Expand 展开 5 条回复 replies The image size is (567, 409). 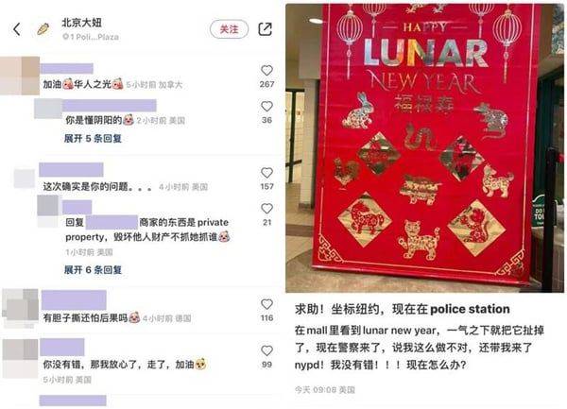pyautogui.click(x=93, y=139)
